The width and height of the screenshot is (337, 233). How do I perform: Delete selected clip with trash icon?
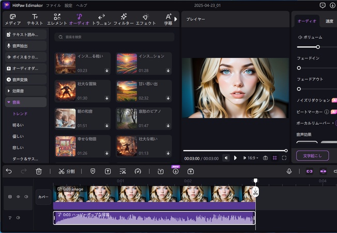pos(39,171)
